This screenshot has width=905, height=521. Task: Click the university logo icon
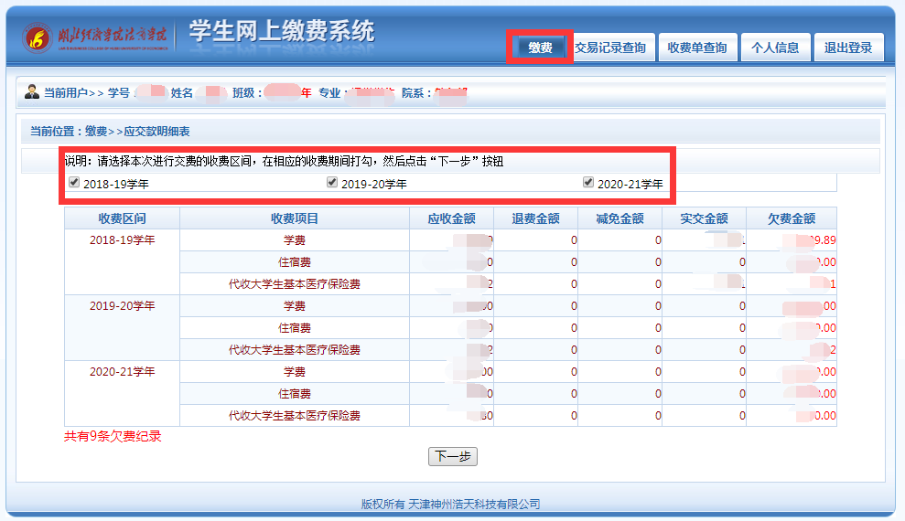38,38
